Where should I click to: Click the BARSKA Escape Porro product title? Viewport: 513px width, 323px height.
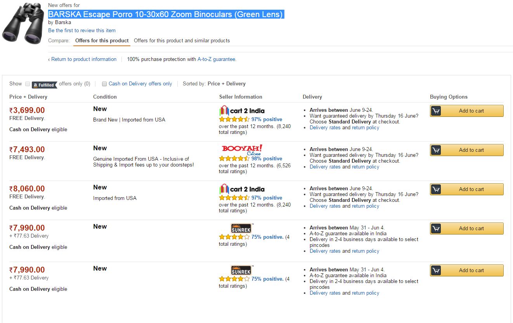pyautogui.click(x=166, y=15)
